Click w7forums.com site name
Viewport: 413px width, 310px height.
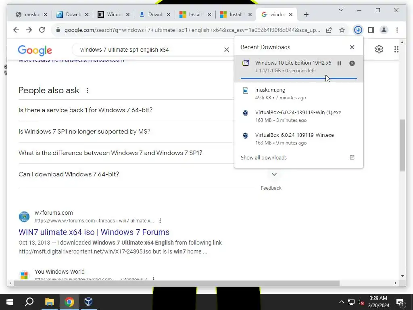54,213
